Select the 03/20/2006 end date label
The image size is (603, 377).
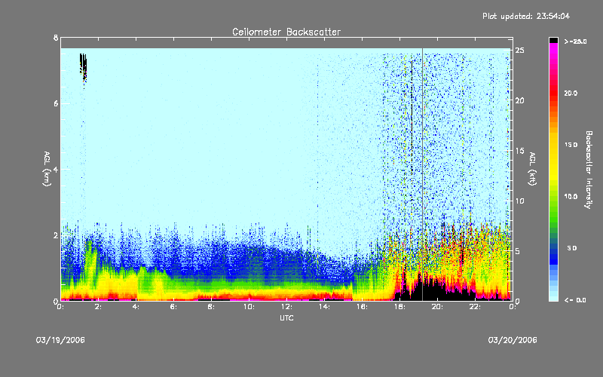(x=512, y=340)
